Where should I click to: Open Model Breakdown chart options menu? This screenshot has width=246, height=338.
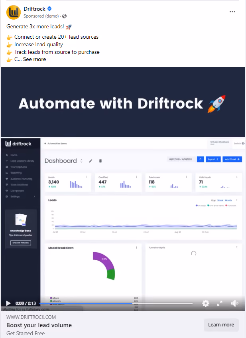136,248
